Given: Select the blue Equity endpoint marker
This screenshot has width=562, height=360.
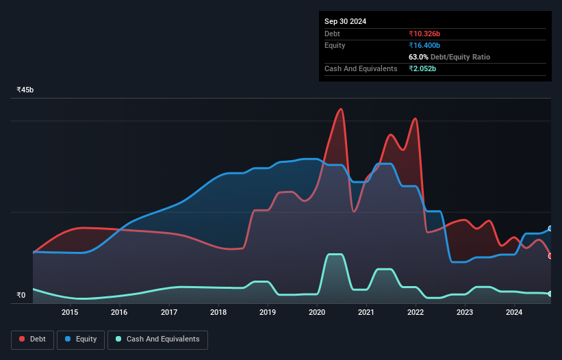Looking at the screenshot, I should pos(550,229).
